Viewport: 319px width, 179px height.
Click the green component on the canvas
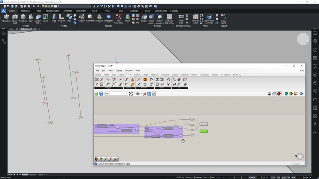[x=203, y=131]
